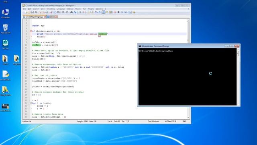Print the document from toolbar

coord(47,12)
